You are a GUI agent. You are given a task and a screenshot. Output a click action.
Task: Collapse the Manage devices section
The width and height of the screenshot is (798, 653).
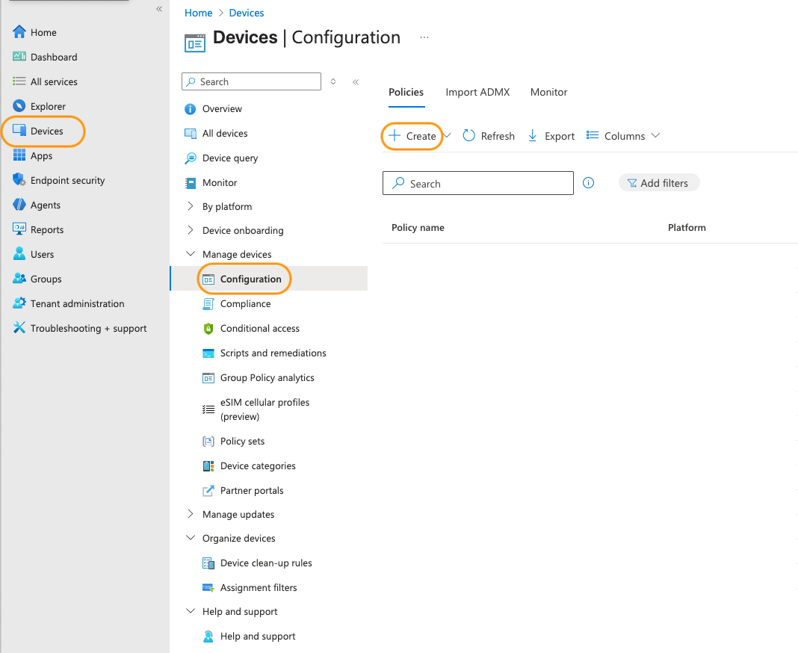[237, 254]
